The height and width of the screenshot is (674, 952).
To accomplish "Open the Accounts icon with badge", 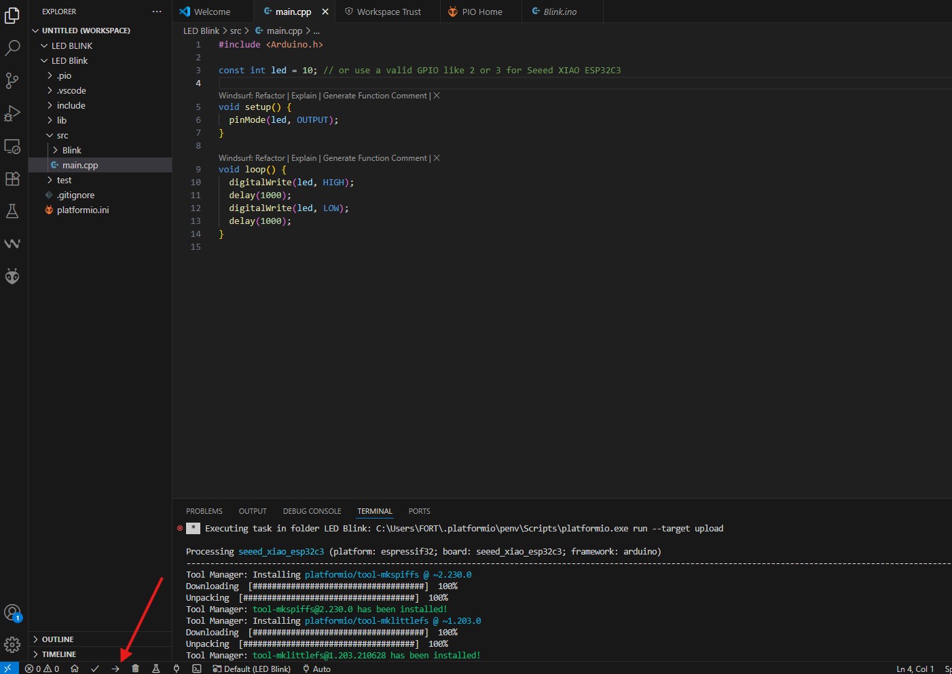I will 12,613.
